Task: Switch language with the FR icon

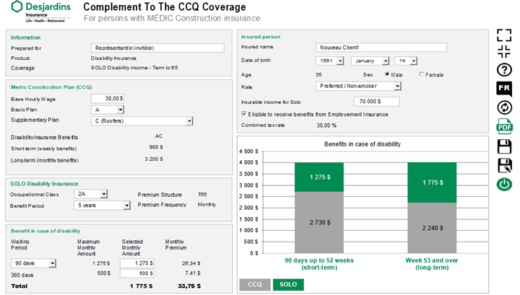Action: point(504,89)
